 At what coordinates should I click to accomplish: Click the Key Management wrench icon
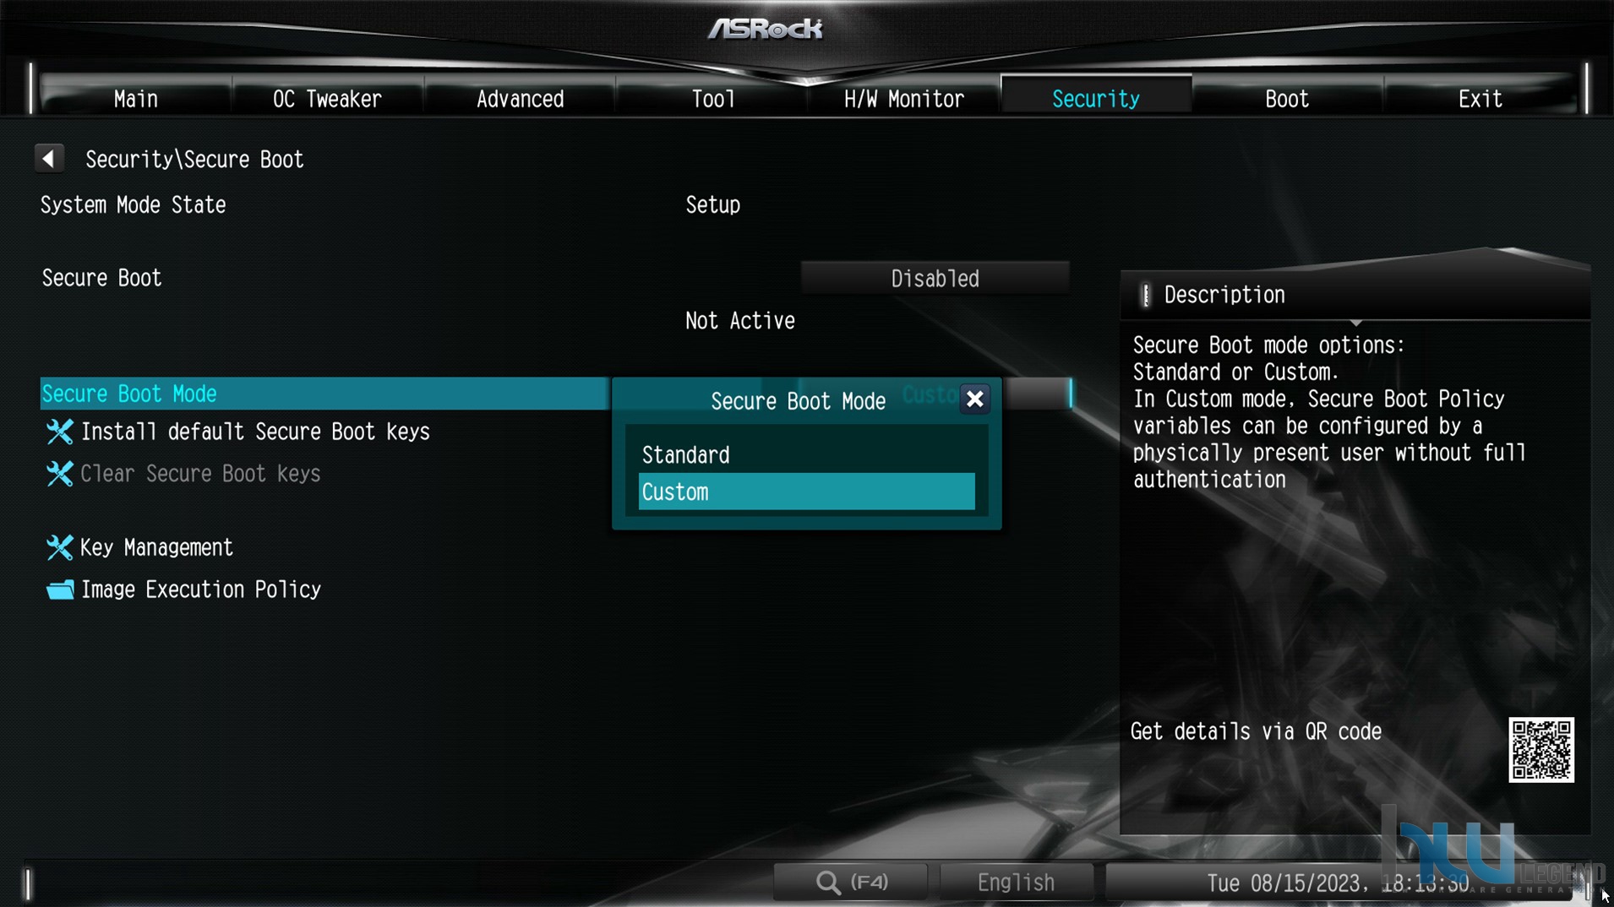click(59, 547)
